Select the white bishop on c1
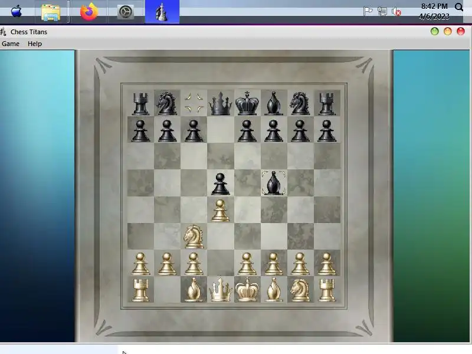This screenshot has width=472, height=354. [194, 290]
